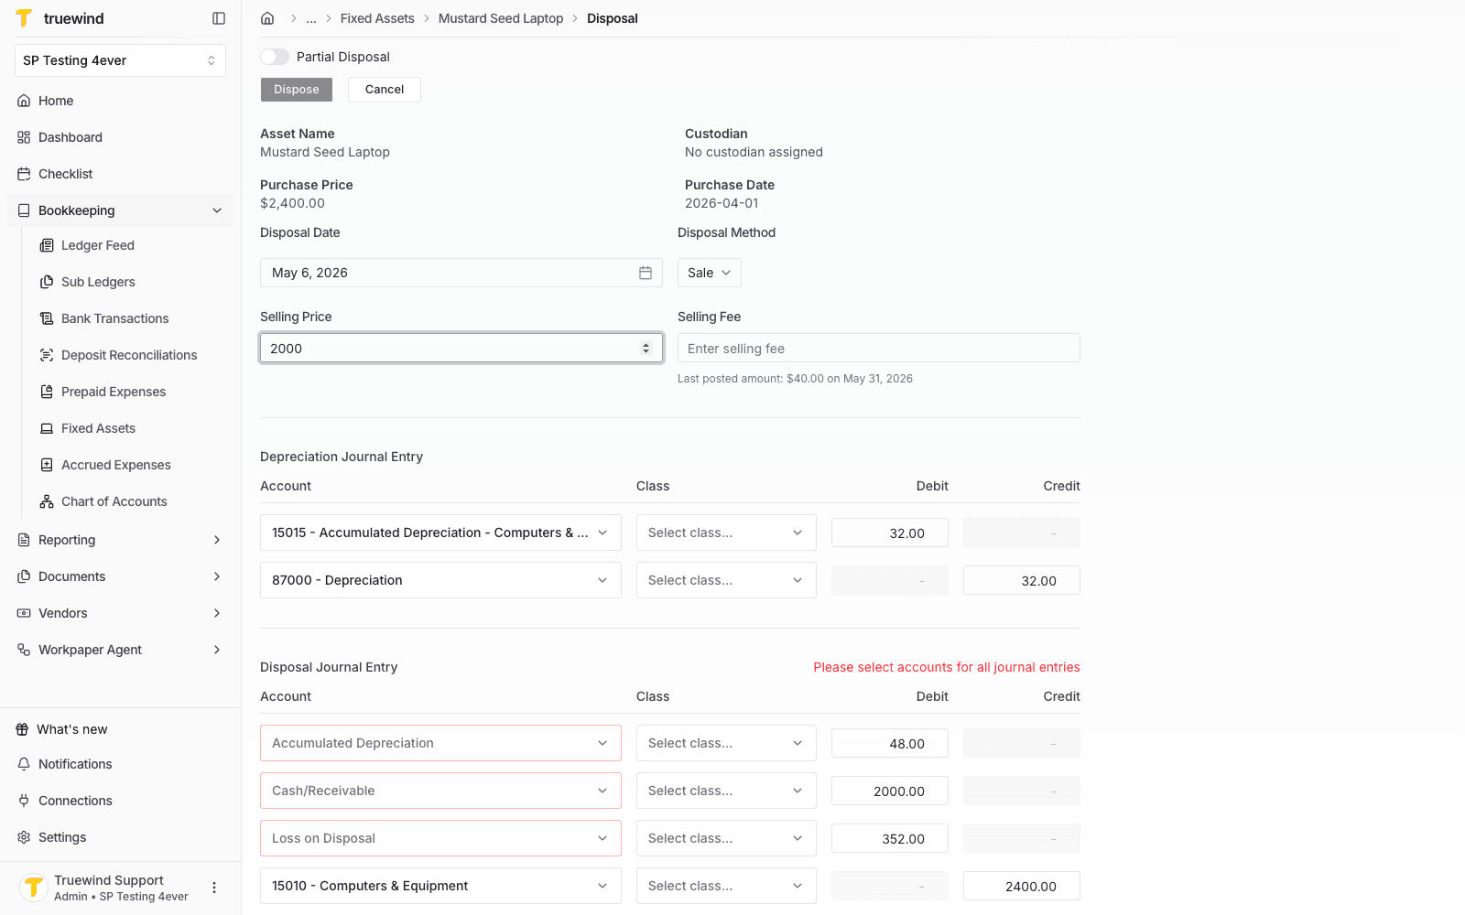This screenshot has width=1465, height=915.
Task: Open the Disposal Method Sale dropdown
Action: click(710, 273)
